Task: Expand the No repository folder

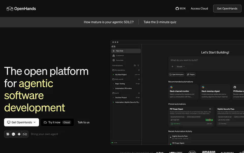Action: (x=119, y=70)
